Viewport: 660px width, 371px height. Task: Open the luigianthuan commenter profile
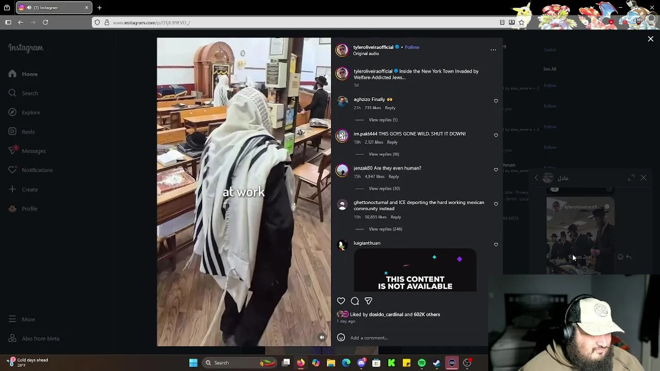pyautogui.click(x=367, y=243)
